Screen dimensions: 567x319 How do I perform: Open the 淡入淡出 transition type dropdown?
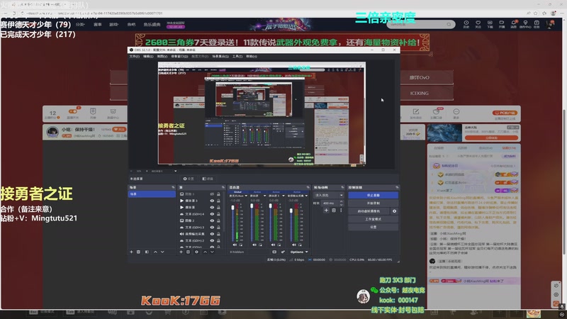(x=328, y=196)
